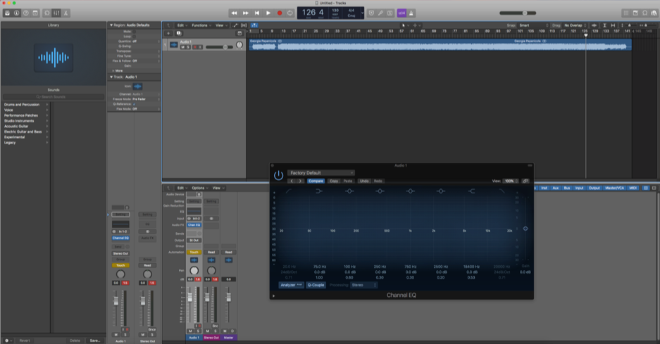Select the low shelf EQ band icon
Image resolution: width=660 pixels, height=344 pixels.
point(319,191)
